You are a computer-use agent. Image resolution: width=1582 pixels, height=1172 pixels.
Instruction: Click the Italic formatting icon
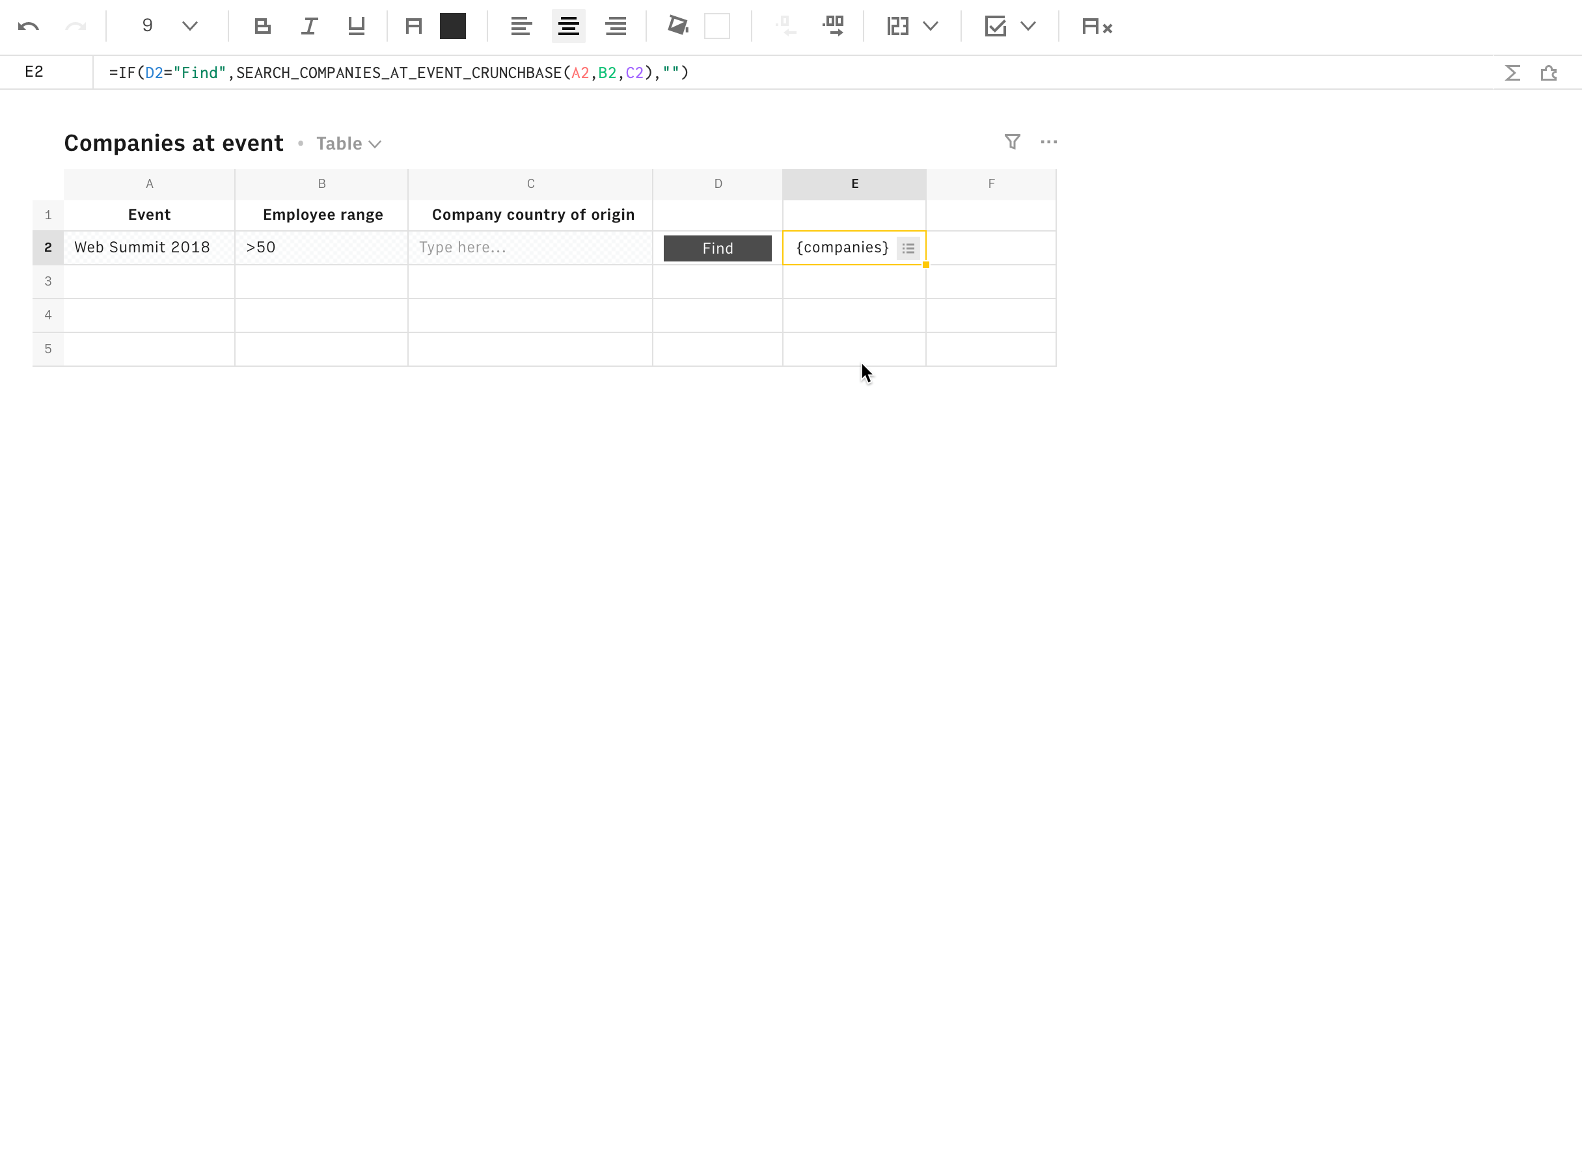coord(309,26)
